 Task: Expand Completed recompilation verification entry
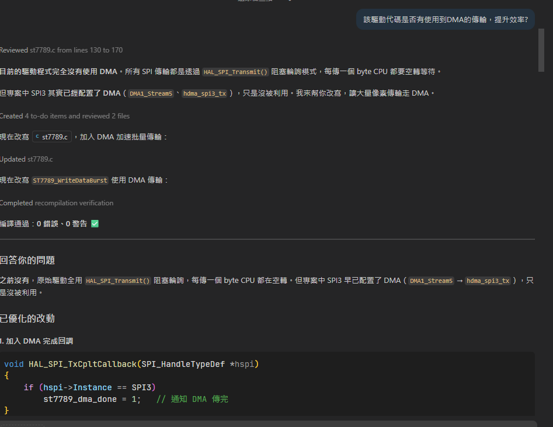pyautogui.click(x=57, y=203)
